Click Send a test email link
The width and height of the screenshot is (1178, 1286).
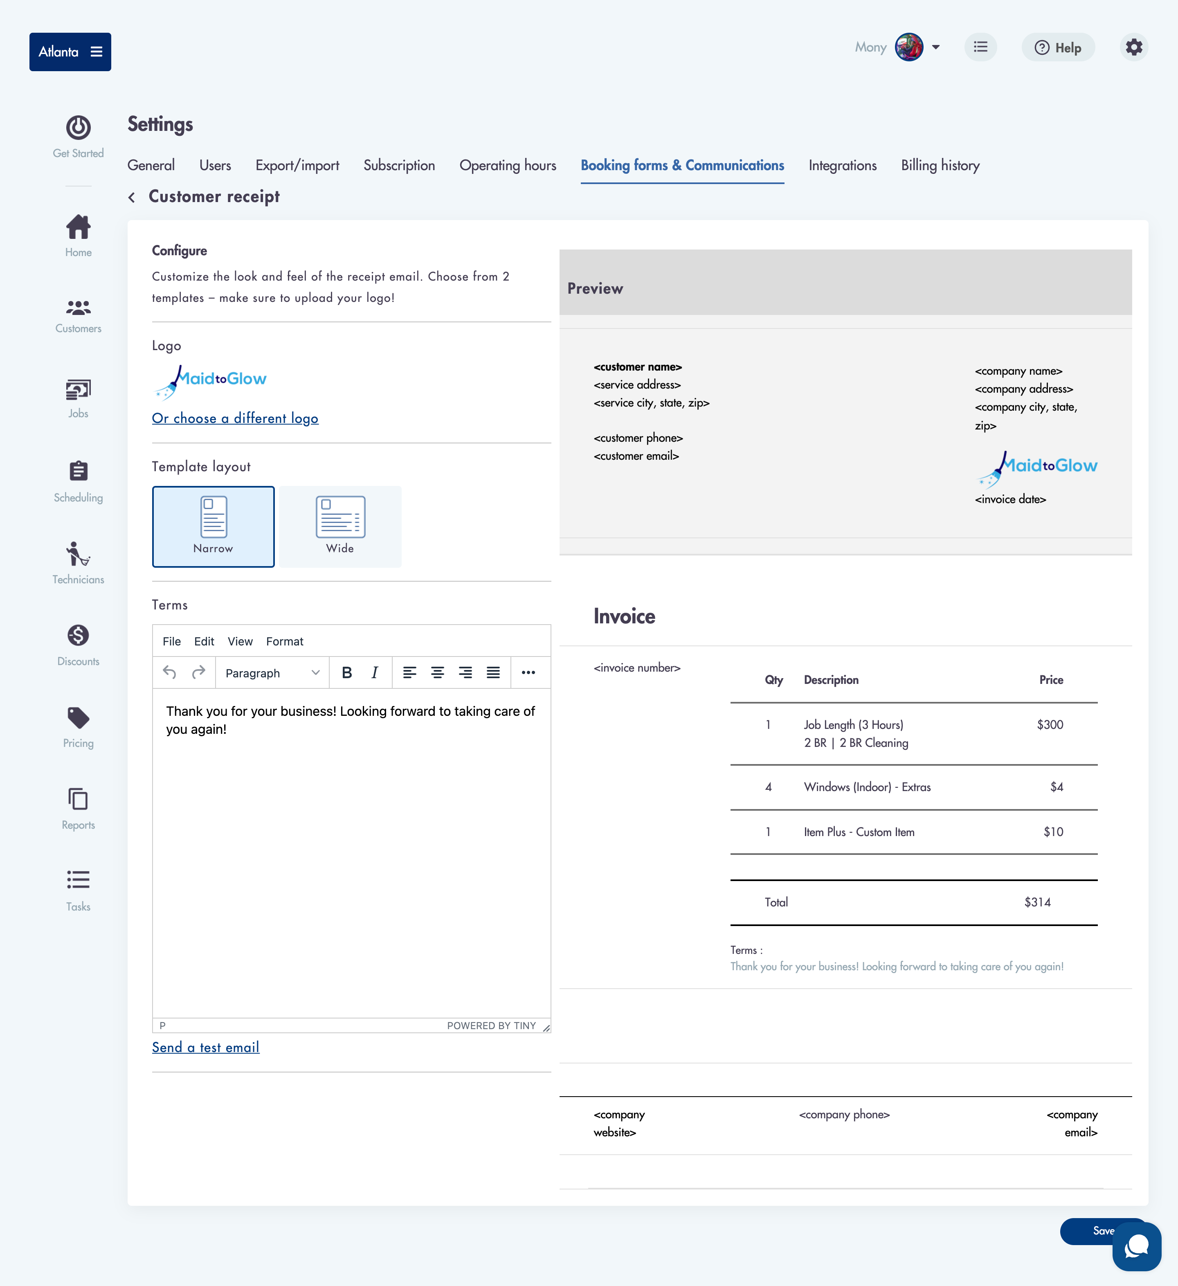[x=205, y=1047]
